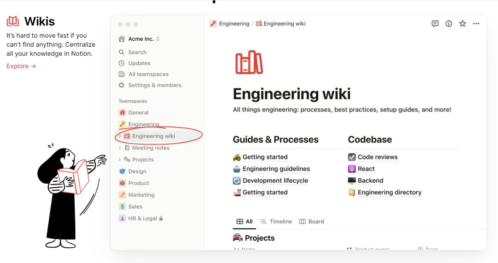The image size is (498, 263).
Task: Open the Engineering guidelines page link
Action: coord(276,169)
